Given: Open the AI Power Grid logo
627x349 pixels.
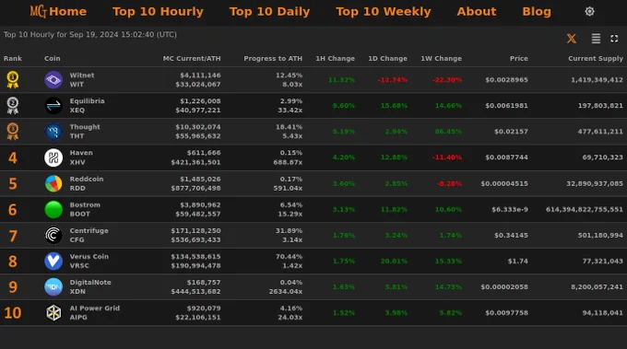Looking at the screenshot, I should pyautogui.click(x=53, y=313).
